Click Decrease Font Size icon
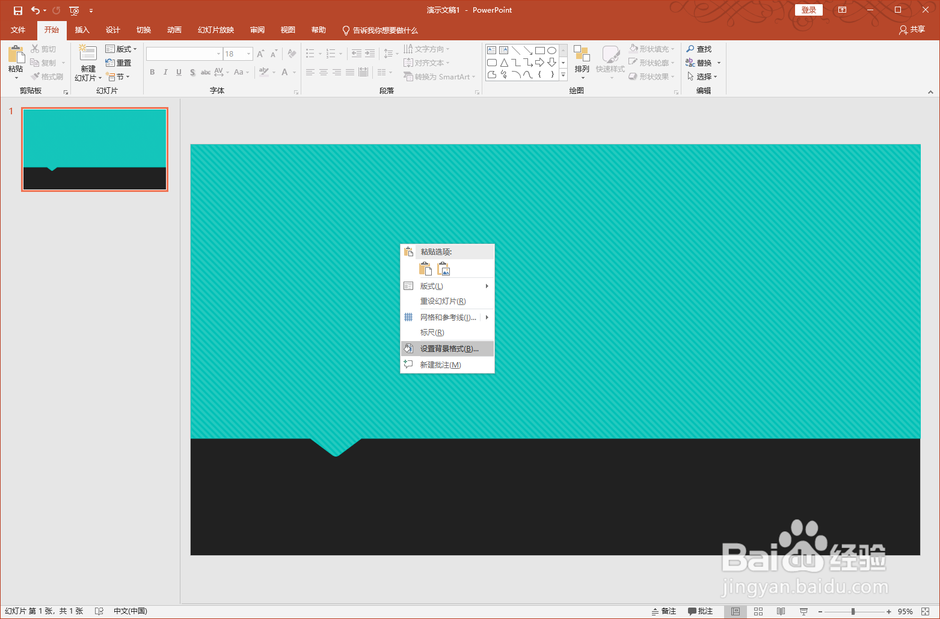Image resolution: width=940 pixels, height=619 pixels. [x=274, y=54]
